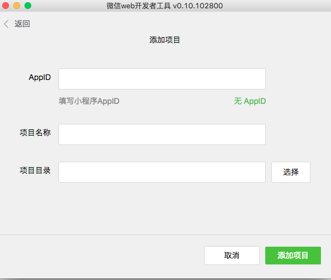Choose the green 无 AppID link
Screen dimensions: 331x280
(250, 101)
